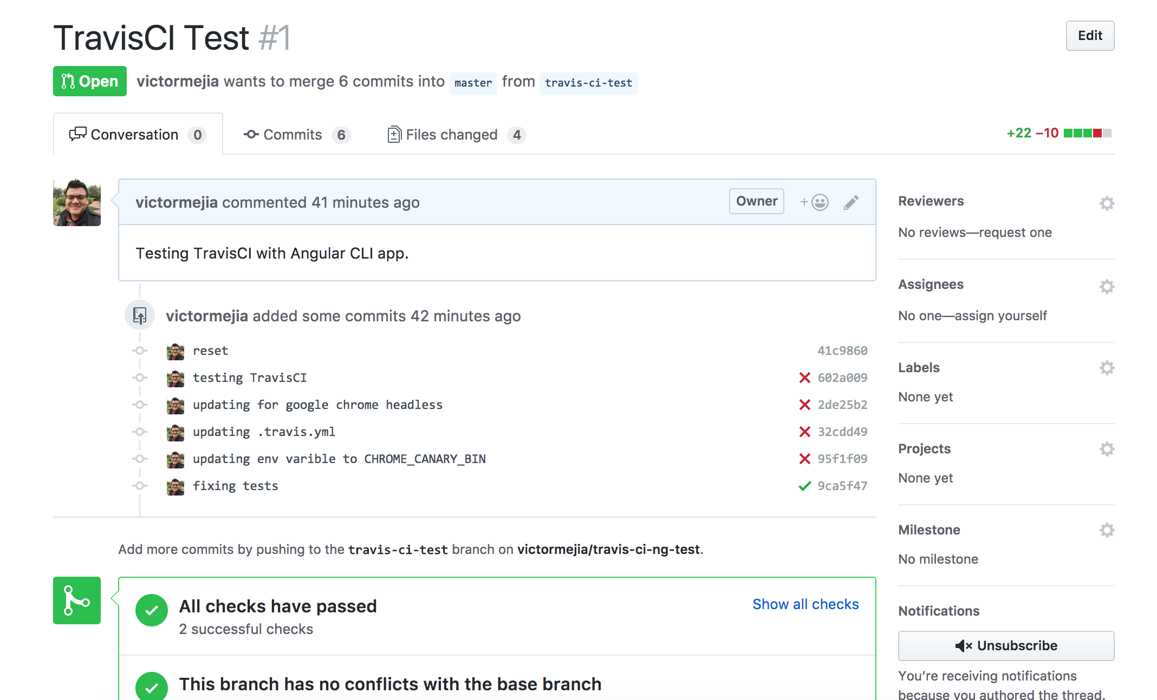The width and height of the screenshot is (1157, 700).
Task: Click the pencil edit comment icon
Action: pyautogui.click(x=851, y=202)
